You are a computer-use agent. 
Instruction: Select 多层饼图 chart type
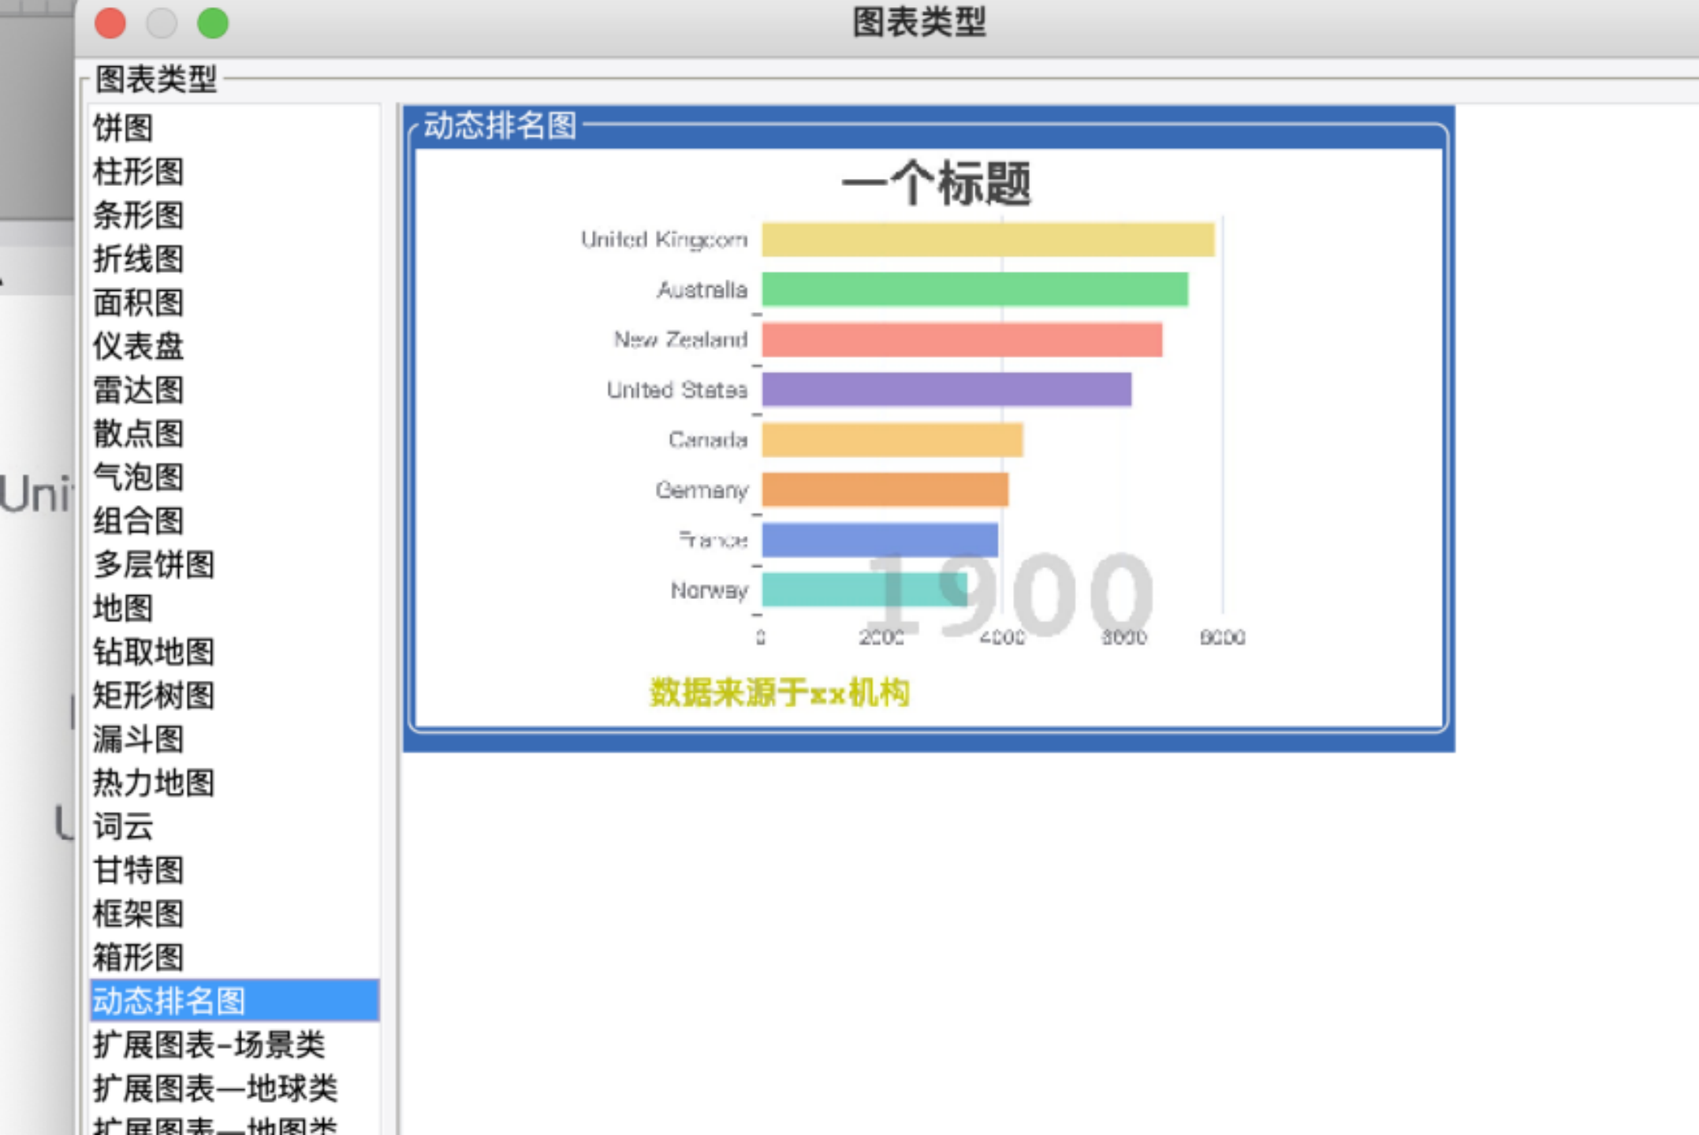point(154,564)
